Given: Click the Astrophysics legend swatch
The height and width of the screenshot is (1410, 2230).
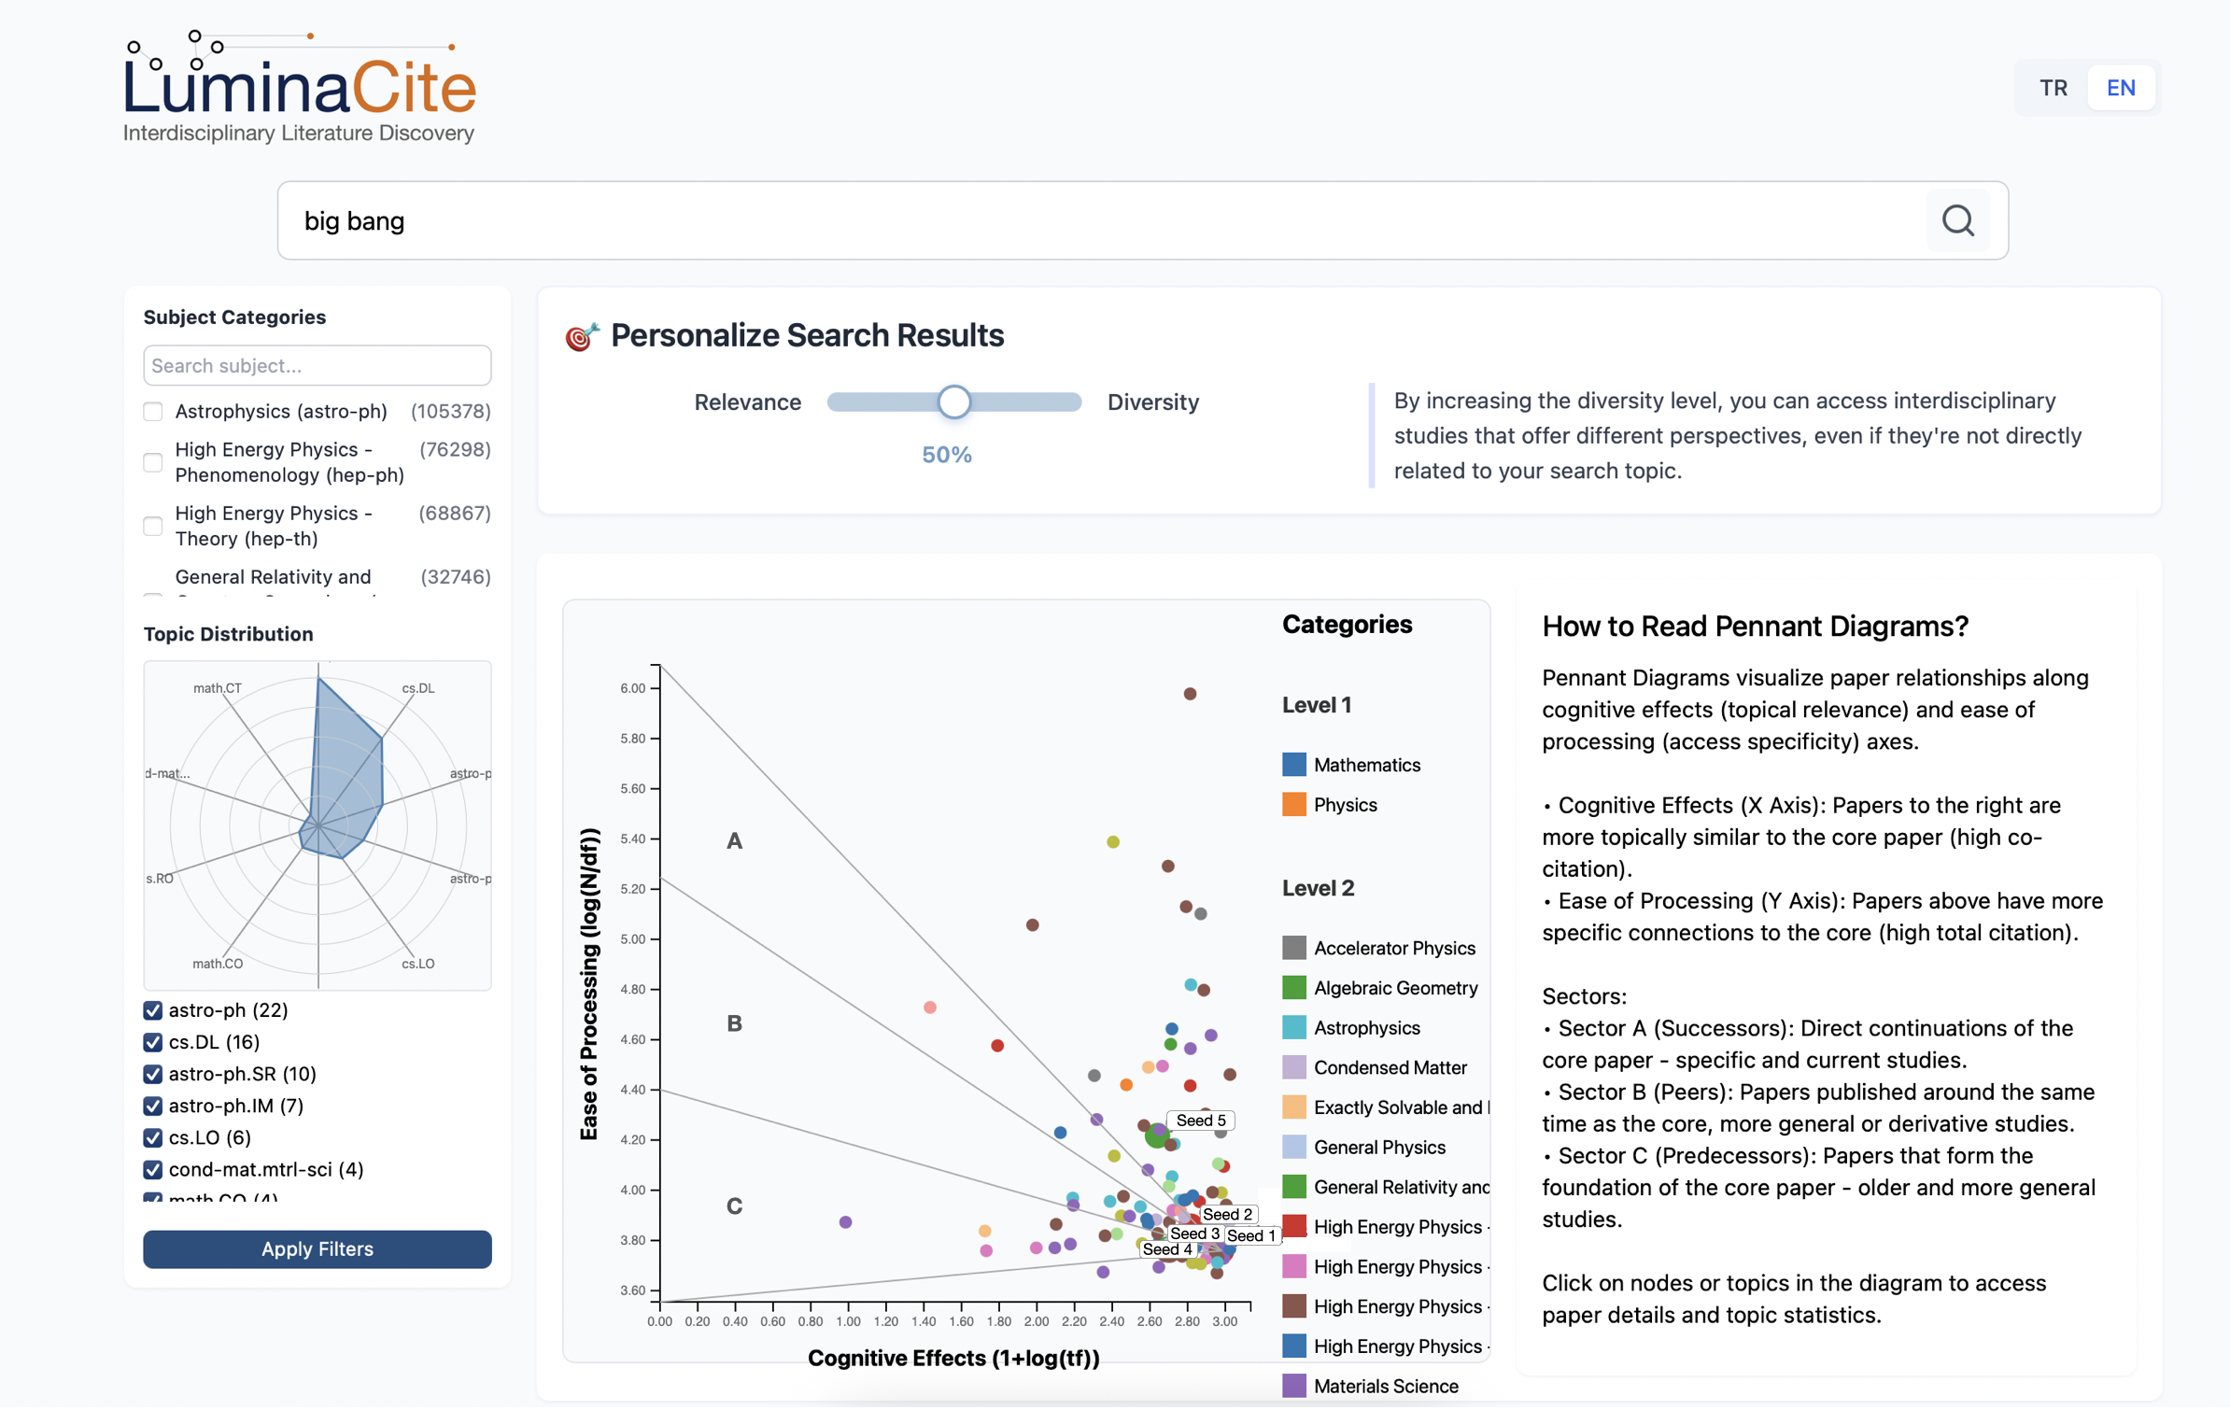Looking at the screenshot, I should [1293, 1028].
